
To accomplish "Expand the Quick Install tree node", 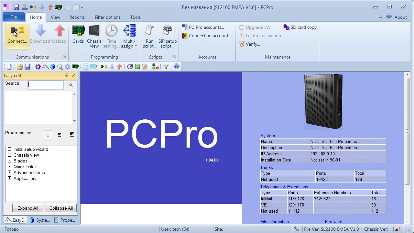I will coord(9,167).
